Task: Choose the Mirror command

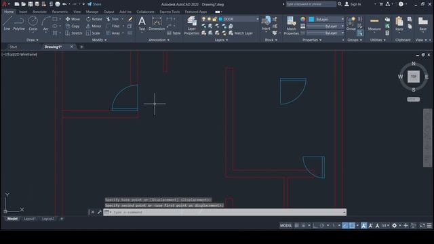Action: coord(94,26)
